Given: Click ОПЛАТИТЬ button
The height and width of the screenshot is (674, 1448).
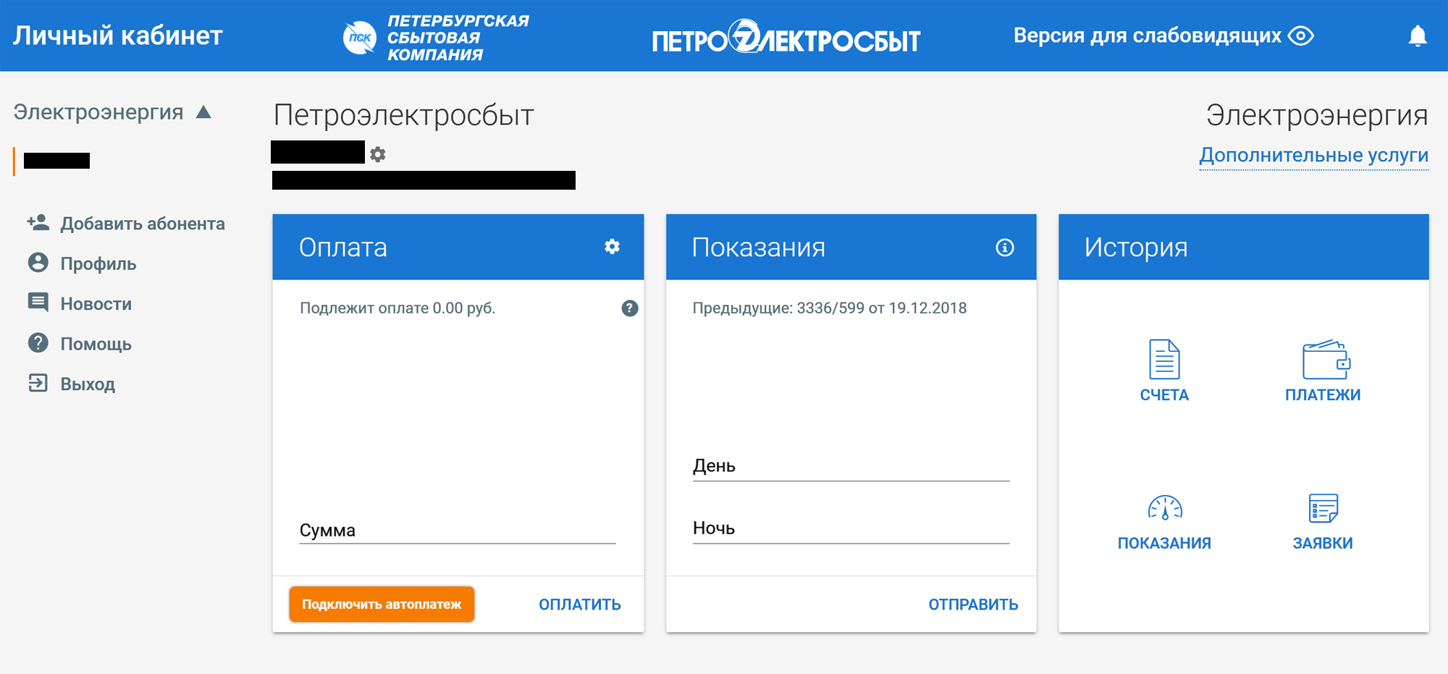Looking at the screenshot, I should 580,605.
